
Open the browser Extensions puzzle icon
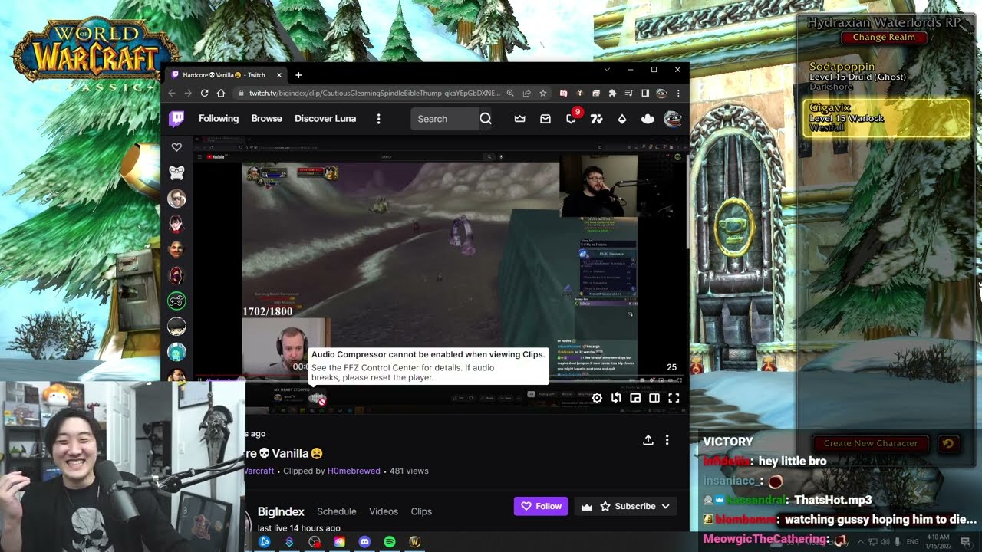point(612,93)
